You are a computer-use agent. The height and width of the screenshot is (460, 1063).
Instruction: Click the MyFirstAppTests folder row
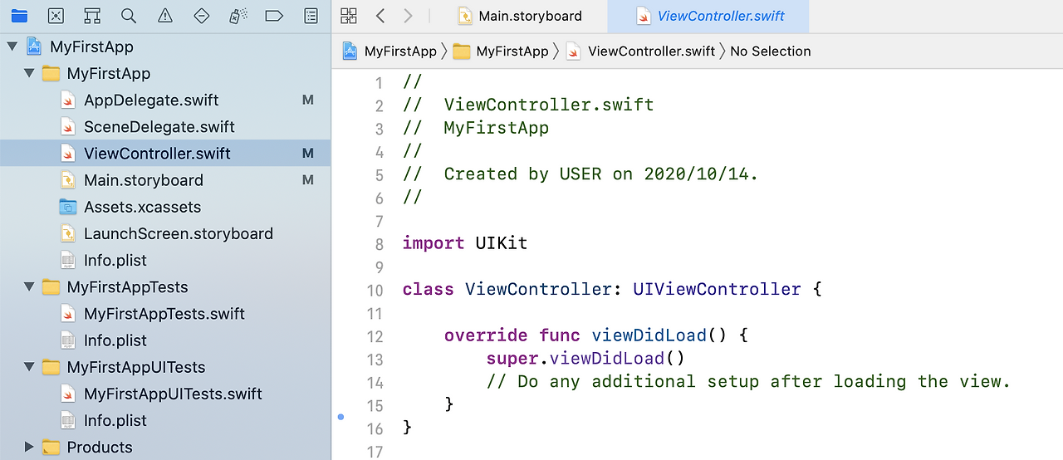(164, 287)
